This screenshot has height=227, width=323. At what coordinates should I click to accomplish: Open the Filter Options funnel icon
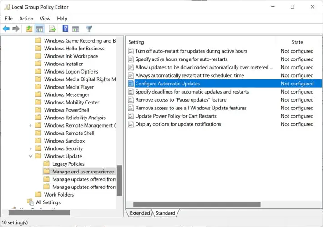(89, 29)
